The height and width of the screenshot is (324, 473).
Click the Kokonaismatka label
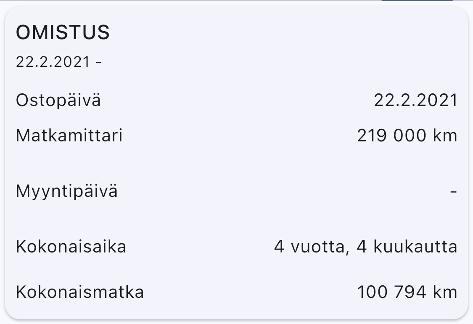point(79,292)
